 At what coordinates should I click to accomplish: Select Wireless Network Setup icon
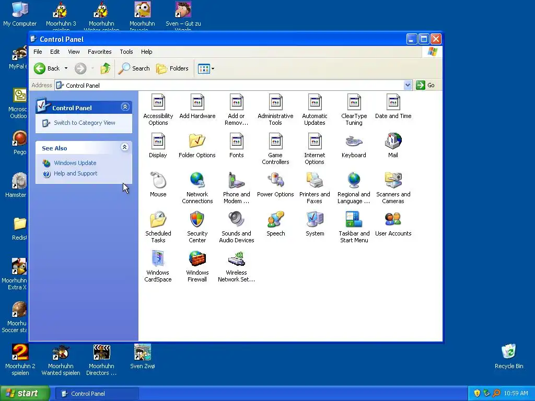(x=237, y=259)
